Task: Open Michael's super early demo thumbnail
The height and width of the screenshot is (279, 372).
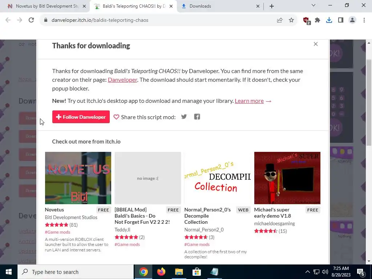Action: pos(287,178)
